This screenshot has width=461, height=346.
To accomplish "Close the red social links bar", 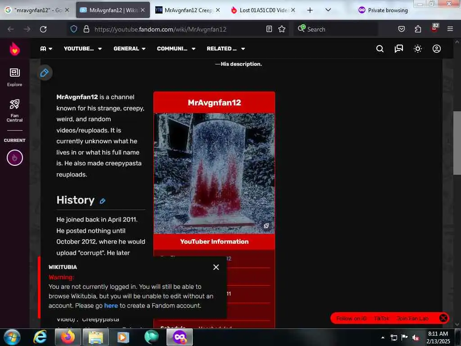I will coord(443,318).
